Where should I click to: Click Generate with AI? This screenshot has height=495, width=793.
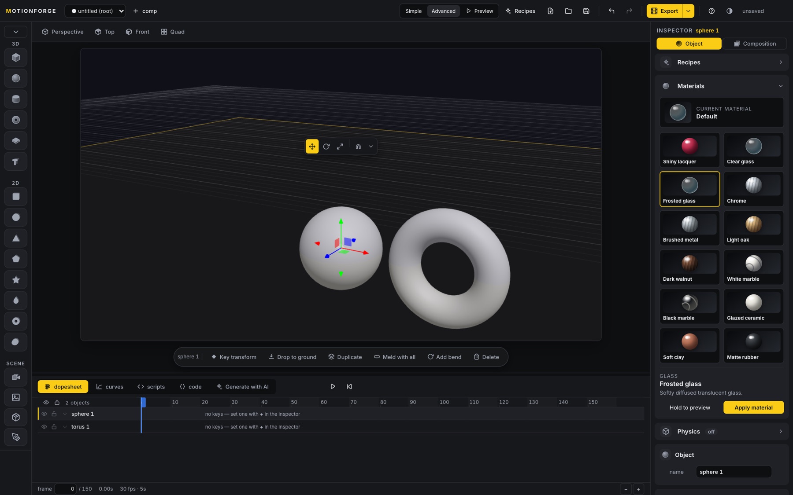tap(242, 387)
